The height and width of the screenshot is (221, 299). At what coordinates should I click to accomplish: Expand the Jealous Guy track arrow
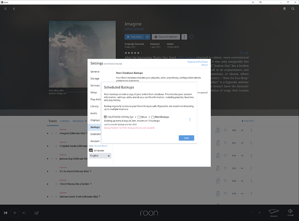tap(48, 159)
